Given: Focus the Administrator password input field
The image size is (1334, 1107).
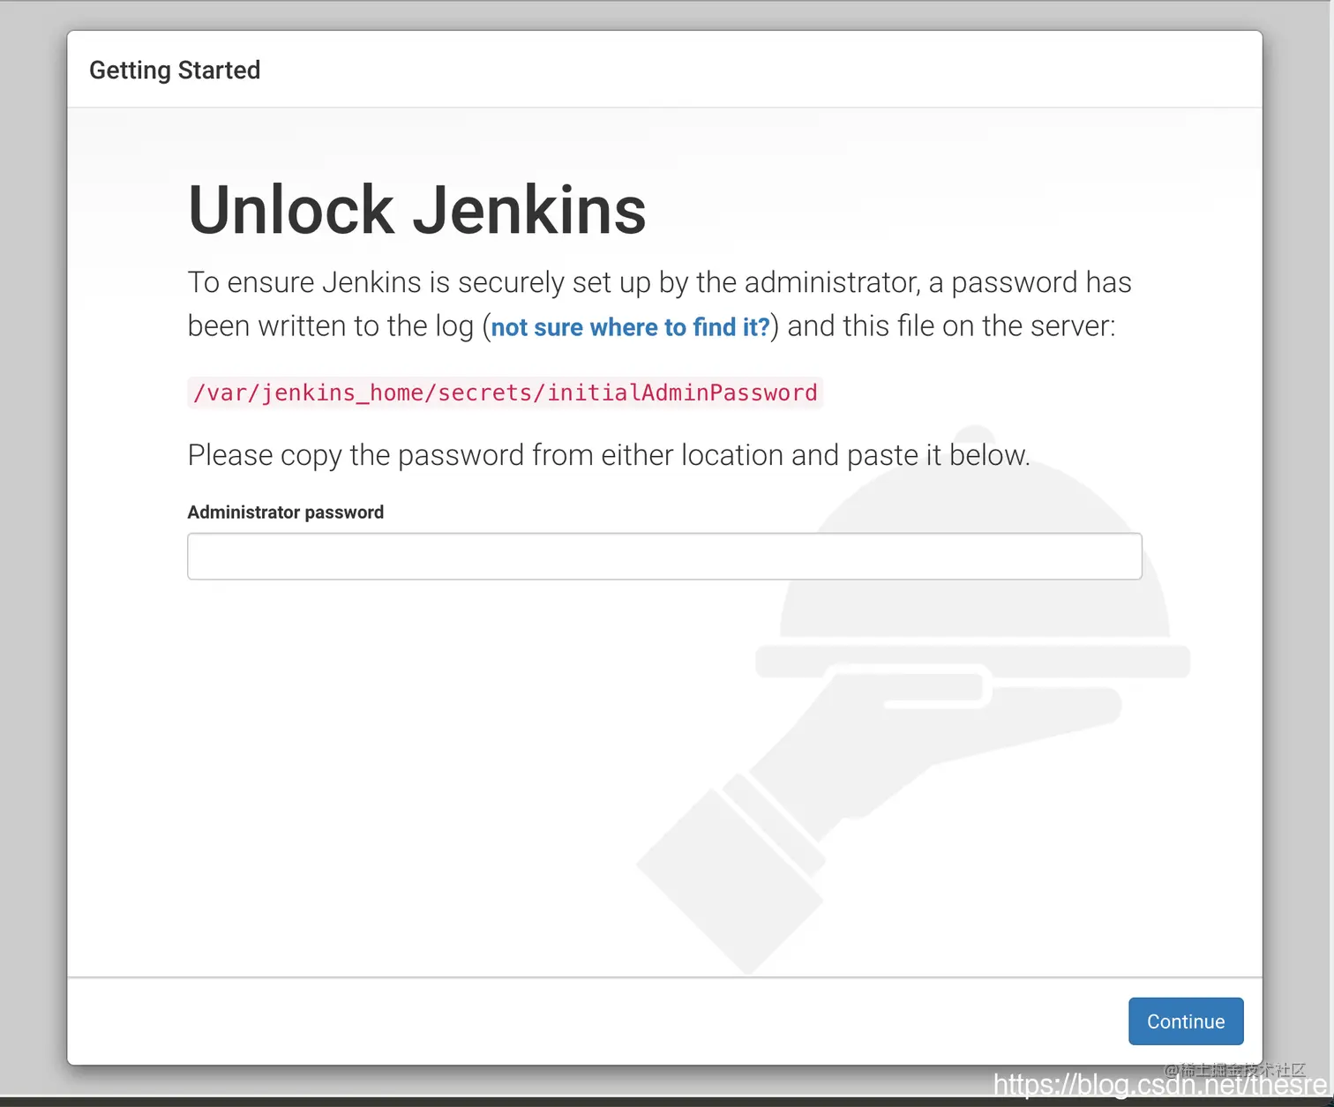Looking at the screenshot, I should click(664, 556).
